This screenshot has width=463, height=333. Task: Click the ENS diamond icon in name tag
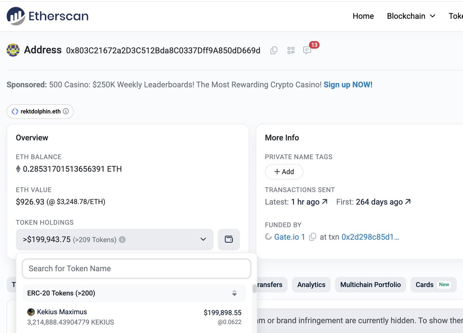coord(15,111)
